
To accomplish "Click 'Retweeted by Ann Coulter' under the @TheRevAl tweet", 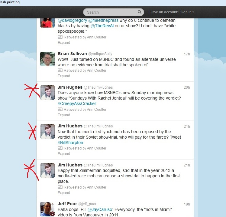I will pyautogui.click(x=85, y=37).
